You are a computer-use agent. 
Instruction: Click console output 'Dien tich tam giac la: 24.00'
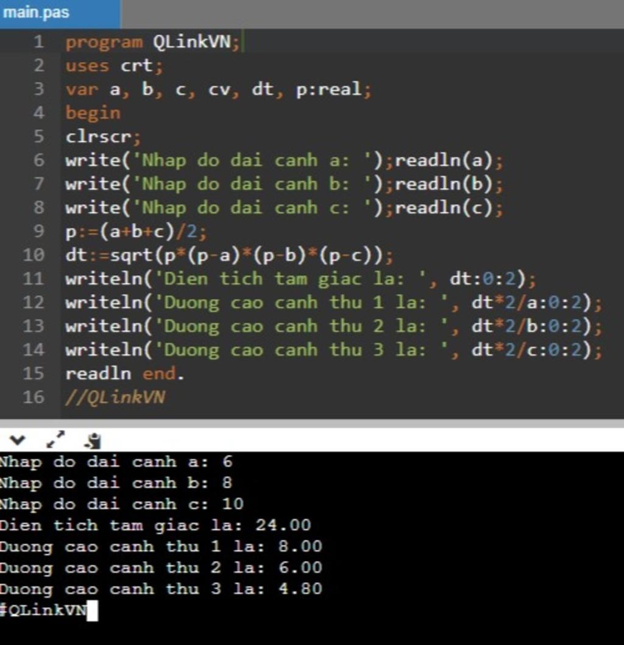[155, 526]
